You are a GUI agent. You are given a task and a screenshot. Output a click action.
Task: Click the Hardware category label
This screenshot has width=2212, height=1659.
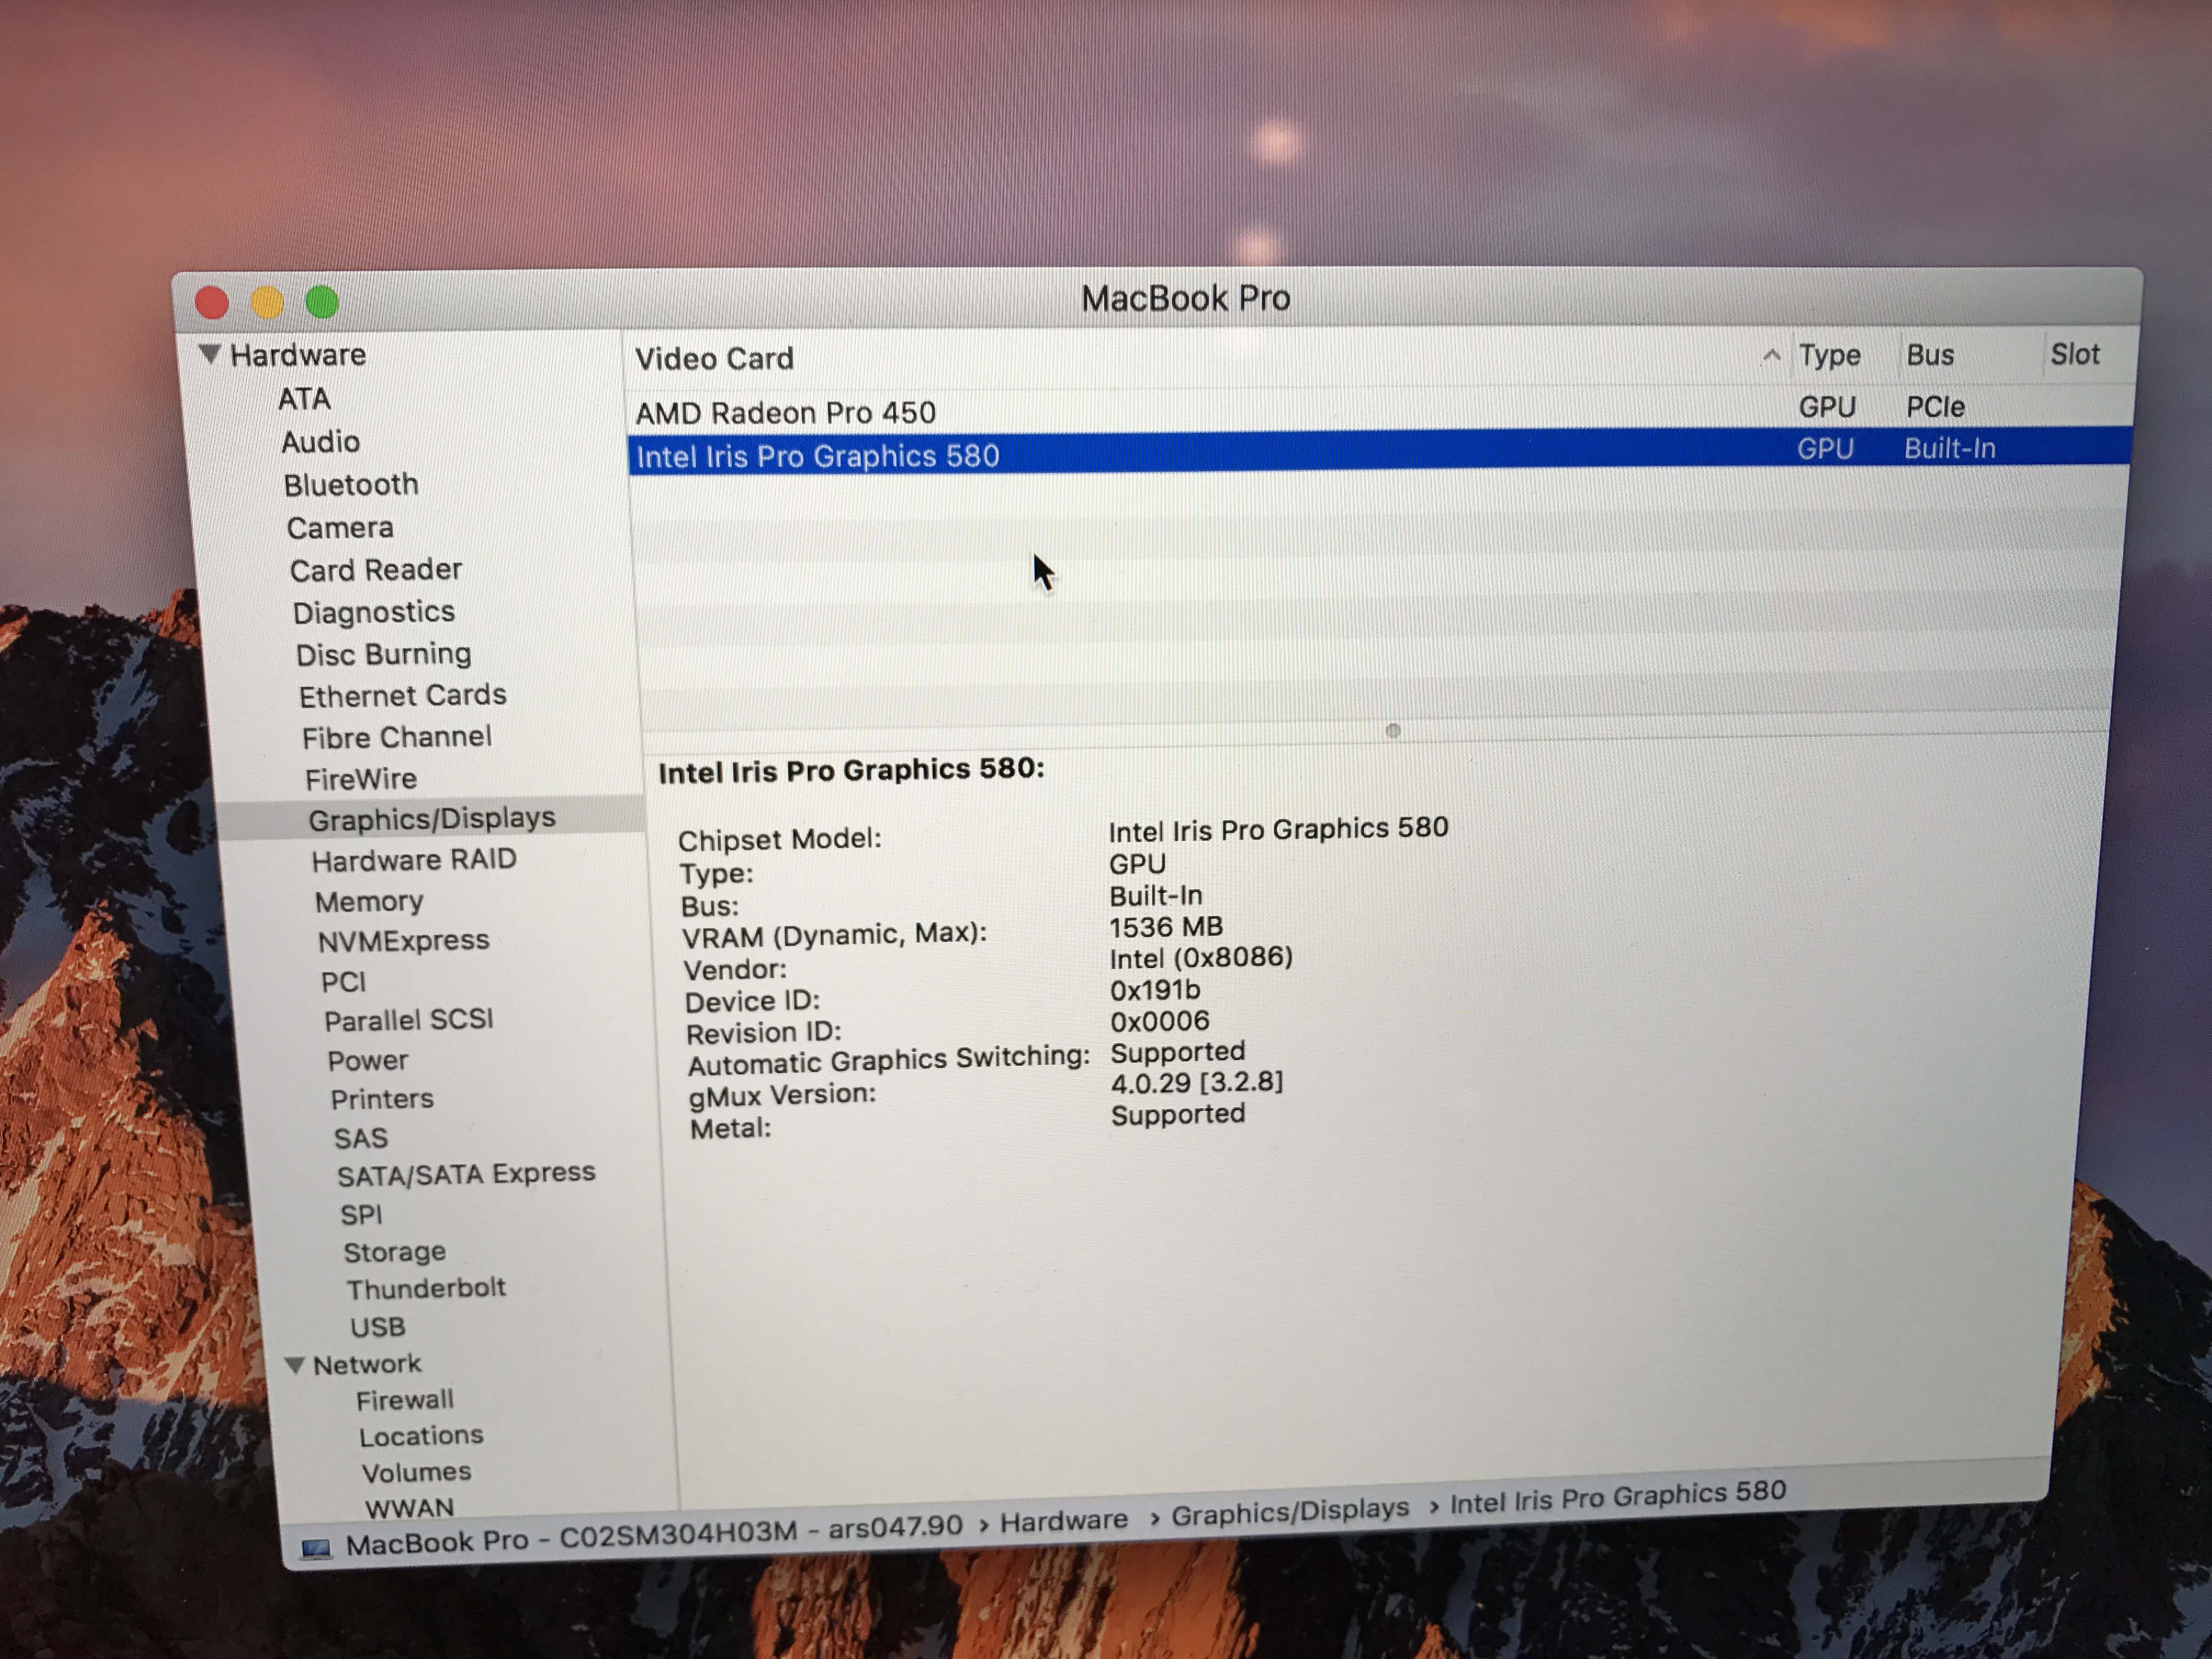[298, 355]
